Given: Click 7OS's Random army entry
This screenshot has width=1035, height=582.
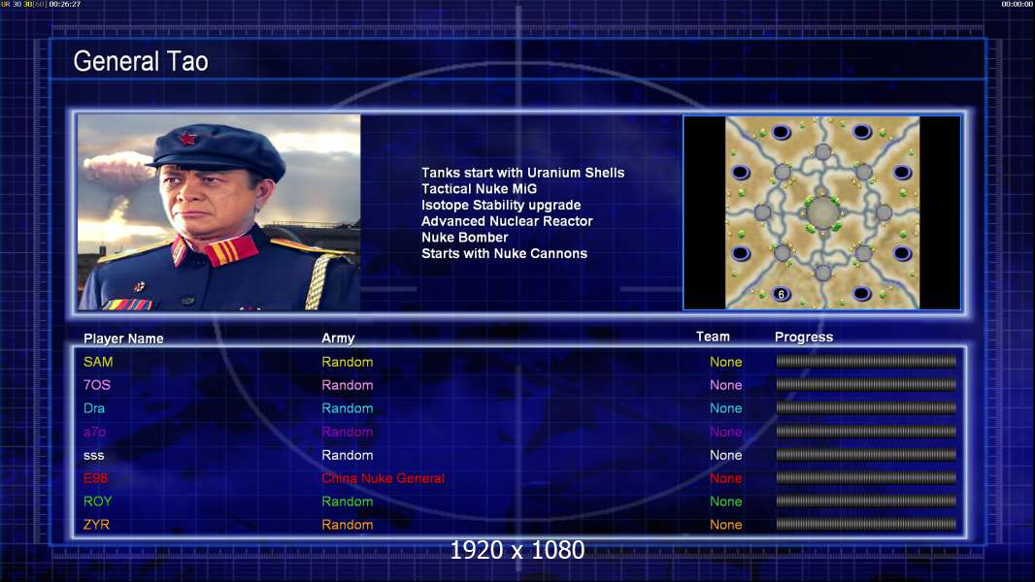Looking at the screenshot, I should point(348,385).
